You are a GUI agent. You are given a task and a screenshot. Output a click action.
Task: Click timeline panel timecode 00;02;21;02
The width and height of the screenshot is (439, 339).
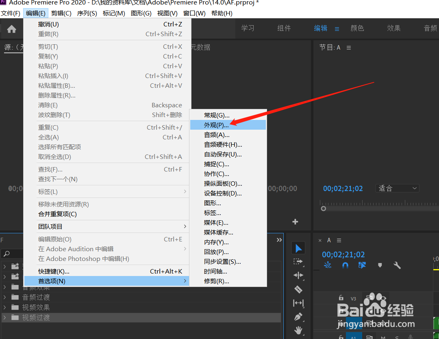click(343, 254)
